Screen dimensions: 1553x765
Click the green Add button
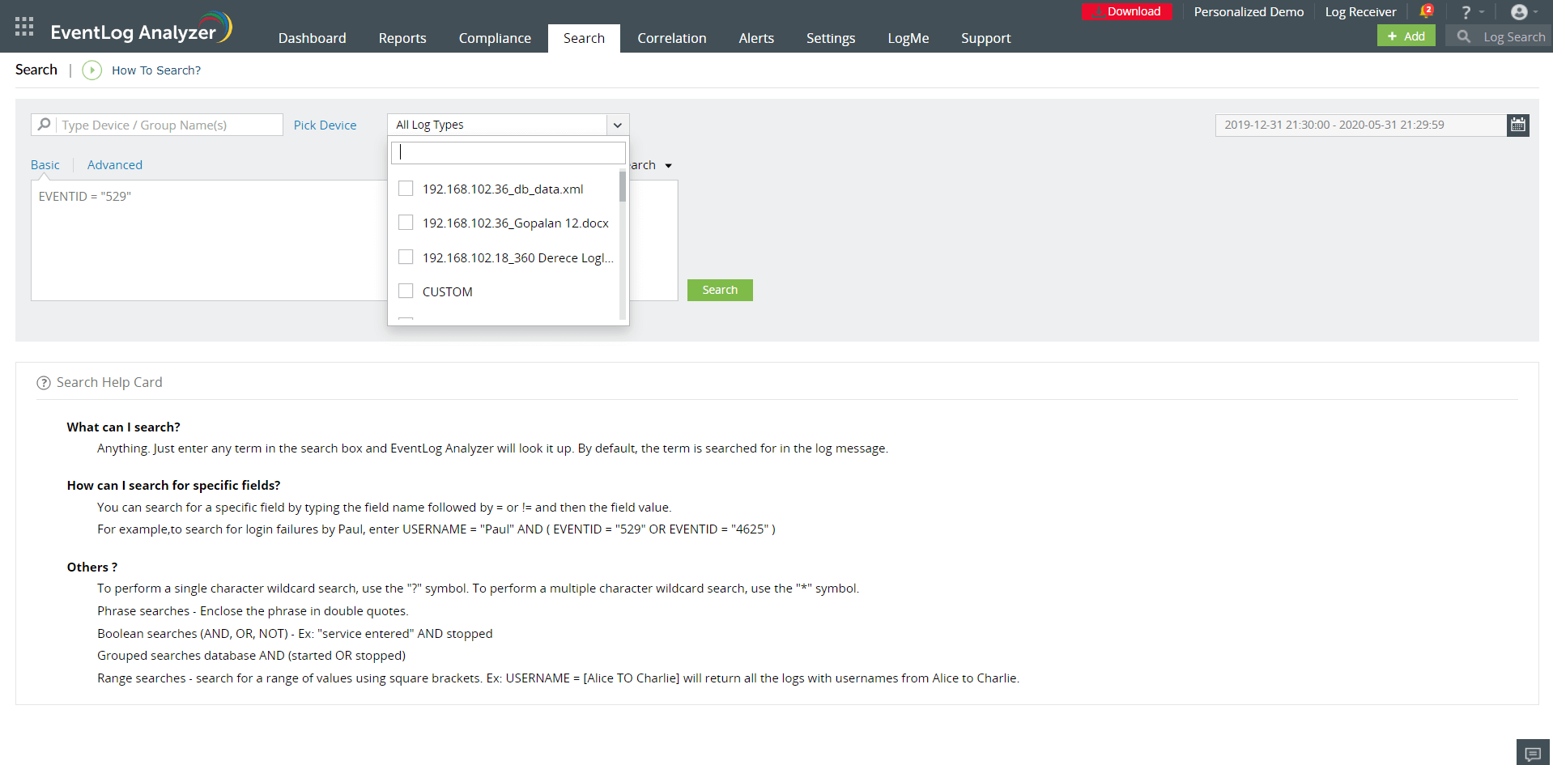[1406, 36]
